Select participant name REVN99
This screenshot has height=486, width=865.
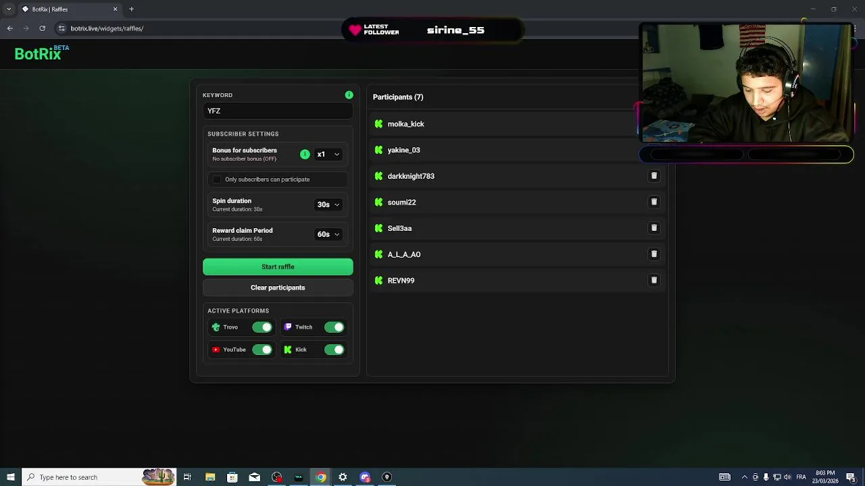click(401, 281)
